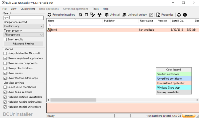Click Windows Store App cyan swatch
Image resolution: width=199 pixels, height=118 pixels.
coord(174,88)
